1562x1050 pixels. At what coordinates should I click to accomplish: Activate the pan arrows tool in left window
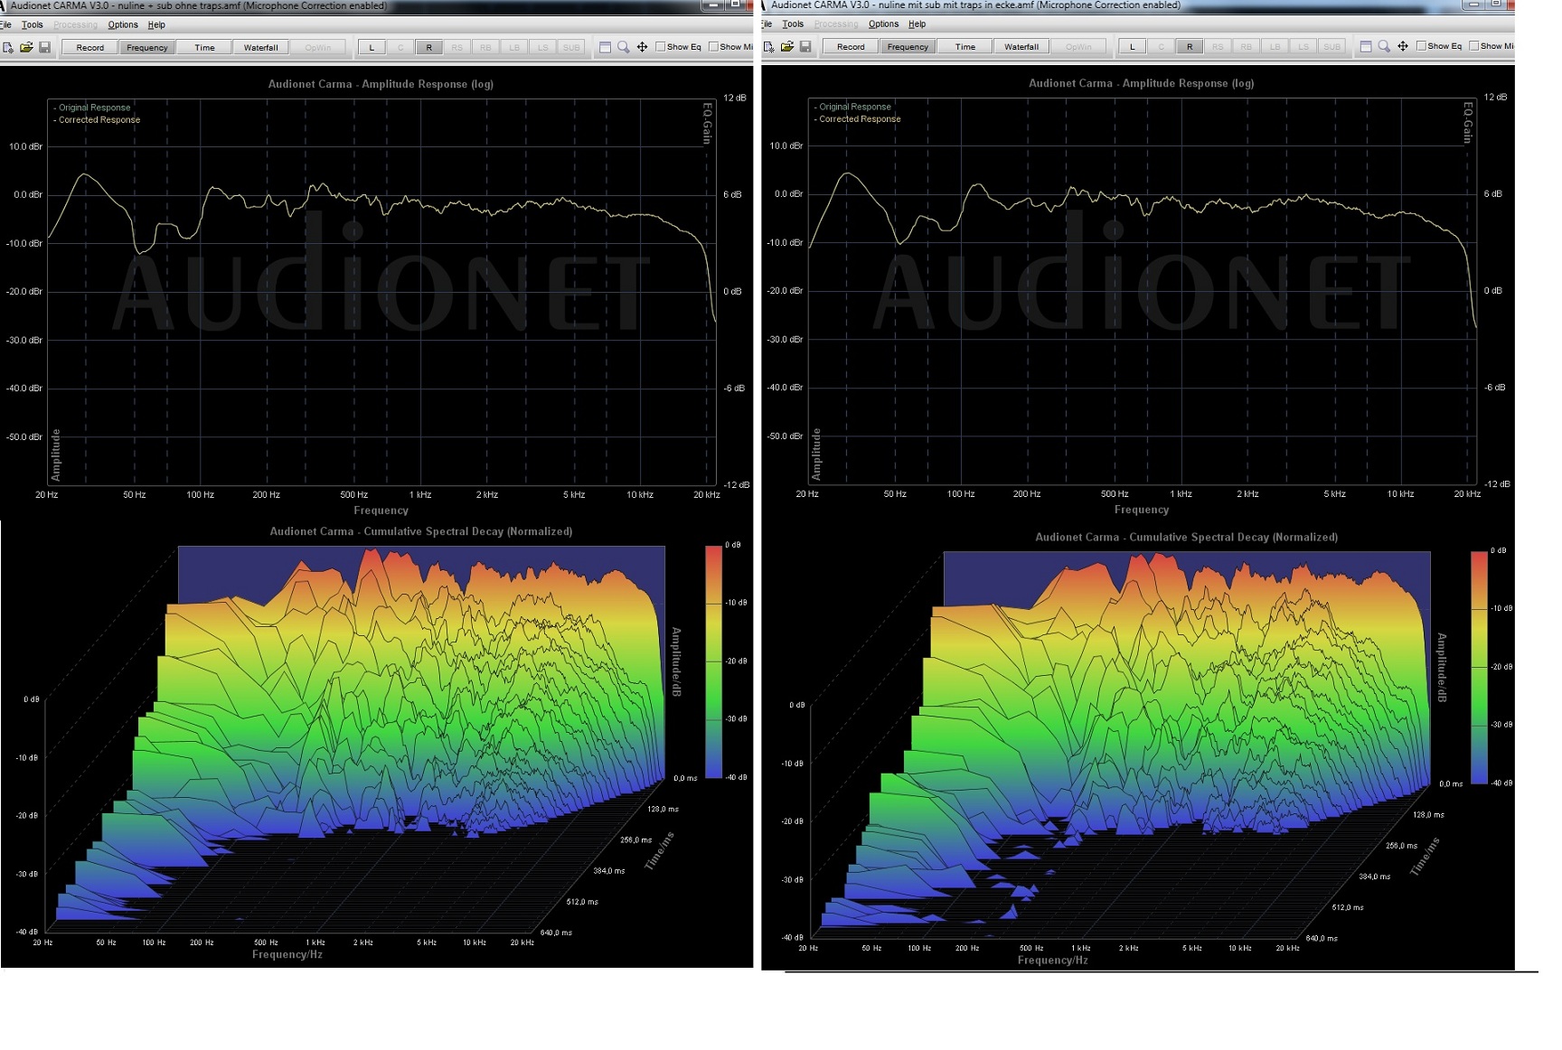coord(642,47)
